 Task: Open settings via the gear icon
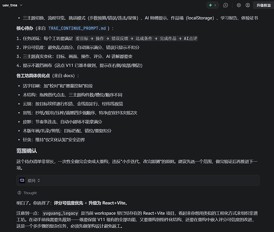(x=239, y=5)
